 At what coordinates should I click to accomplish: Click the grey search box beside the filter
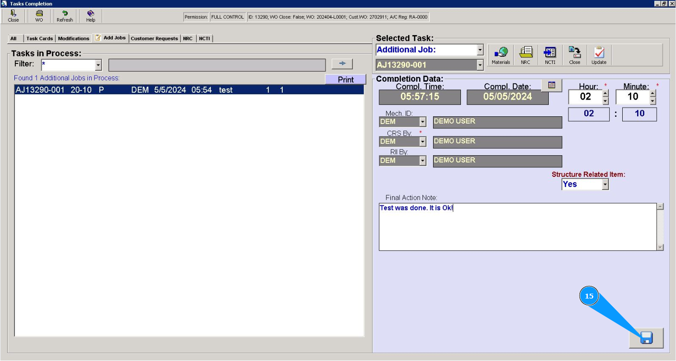tap(217, 65)
